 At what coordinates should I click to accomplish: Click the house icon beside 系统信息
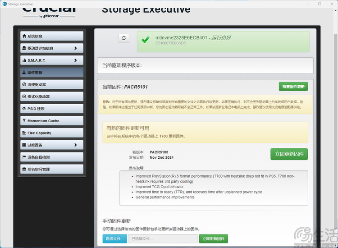[x=24, y=36]
